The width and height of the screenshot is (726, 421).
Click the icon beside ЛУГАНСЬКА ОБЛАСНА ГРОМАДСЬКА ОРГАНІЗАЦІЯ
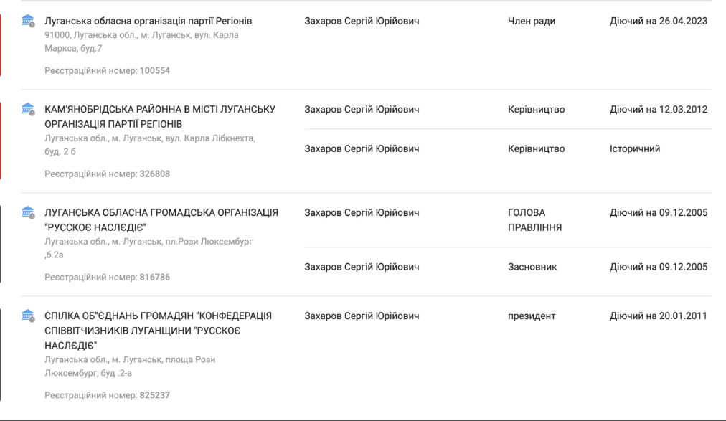tap(28, 212)
